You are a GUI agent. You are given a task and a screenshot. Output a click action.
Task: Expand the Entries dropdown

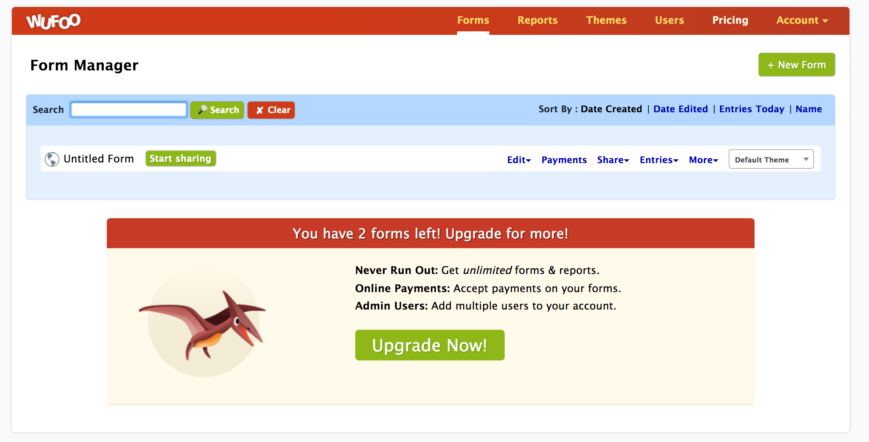coord(659,160)
